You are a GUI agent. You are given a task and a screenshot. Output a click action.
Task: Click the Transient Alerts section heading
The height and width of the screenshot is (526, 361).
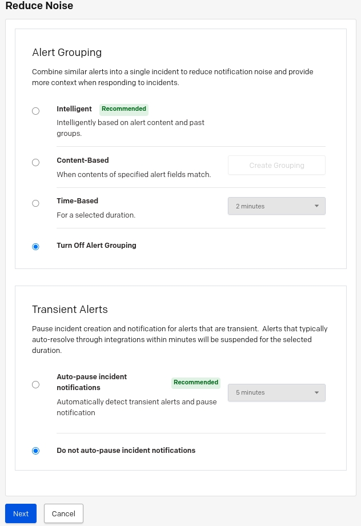tap(70, 310)
